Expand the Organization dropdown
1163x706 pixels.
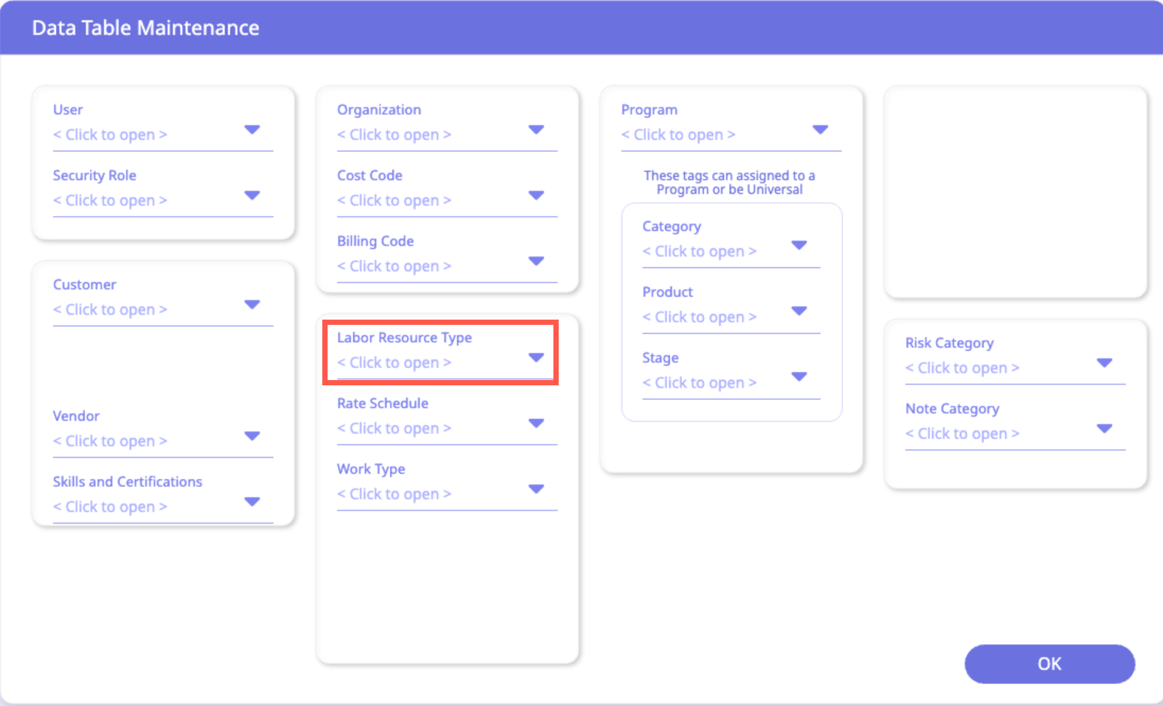(536, 130)
